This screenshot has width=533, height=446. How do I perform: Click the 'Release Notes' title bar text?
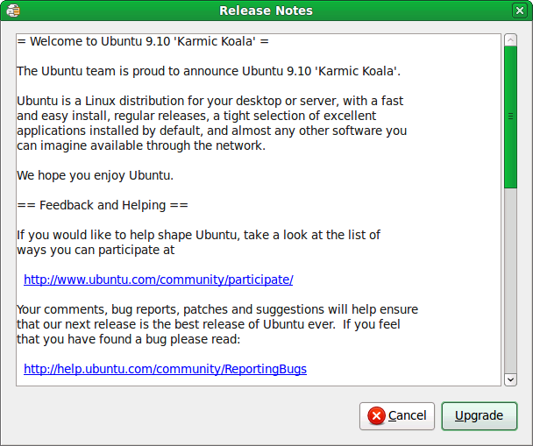[x=266, y=11]
